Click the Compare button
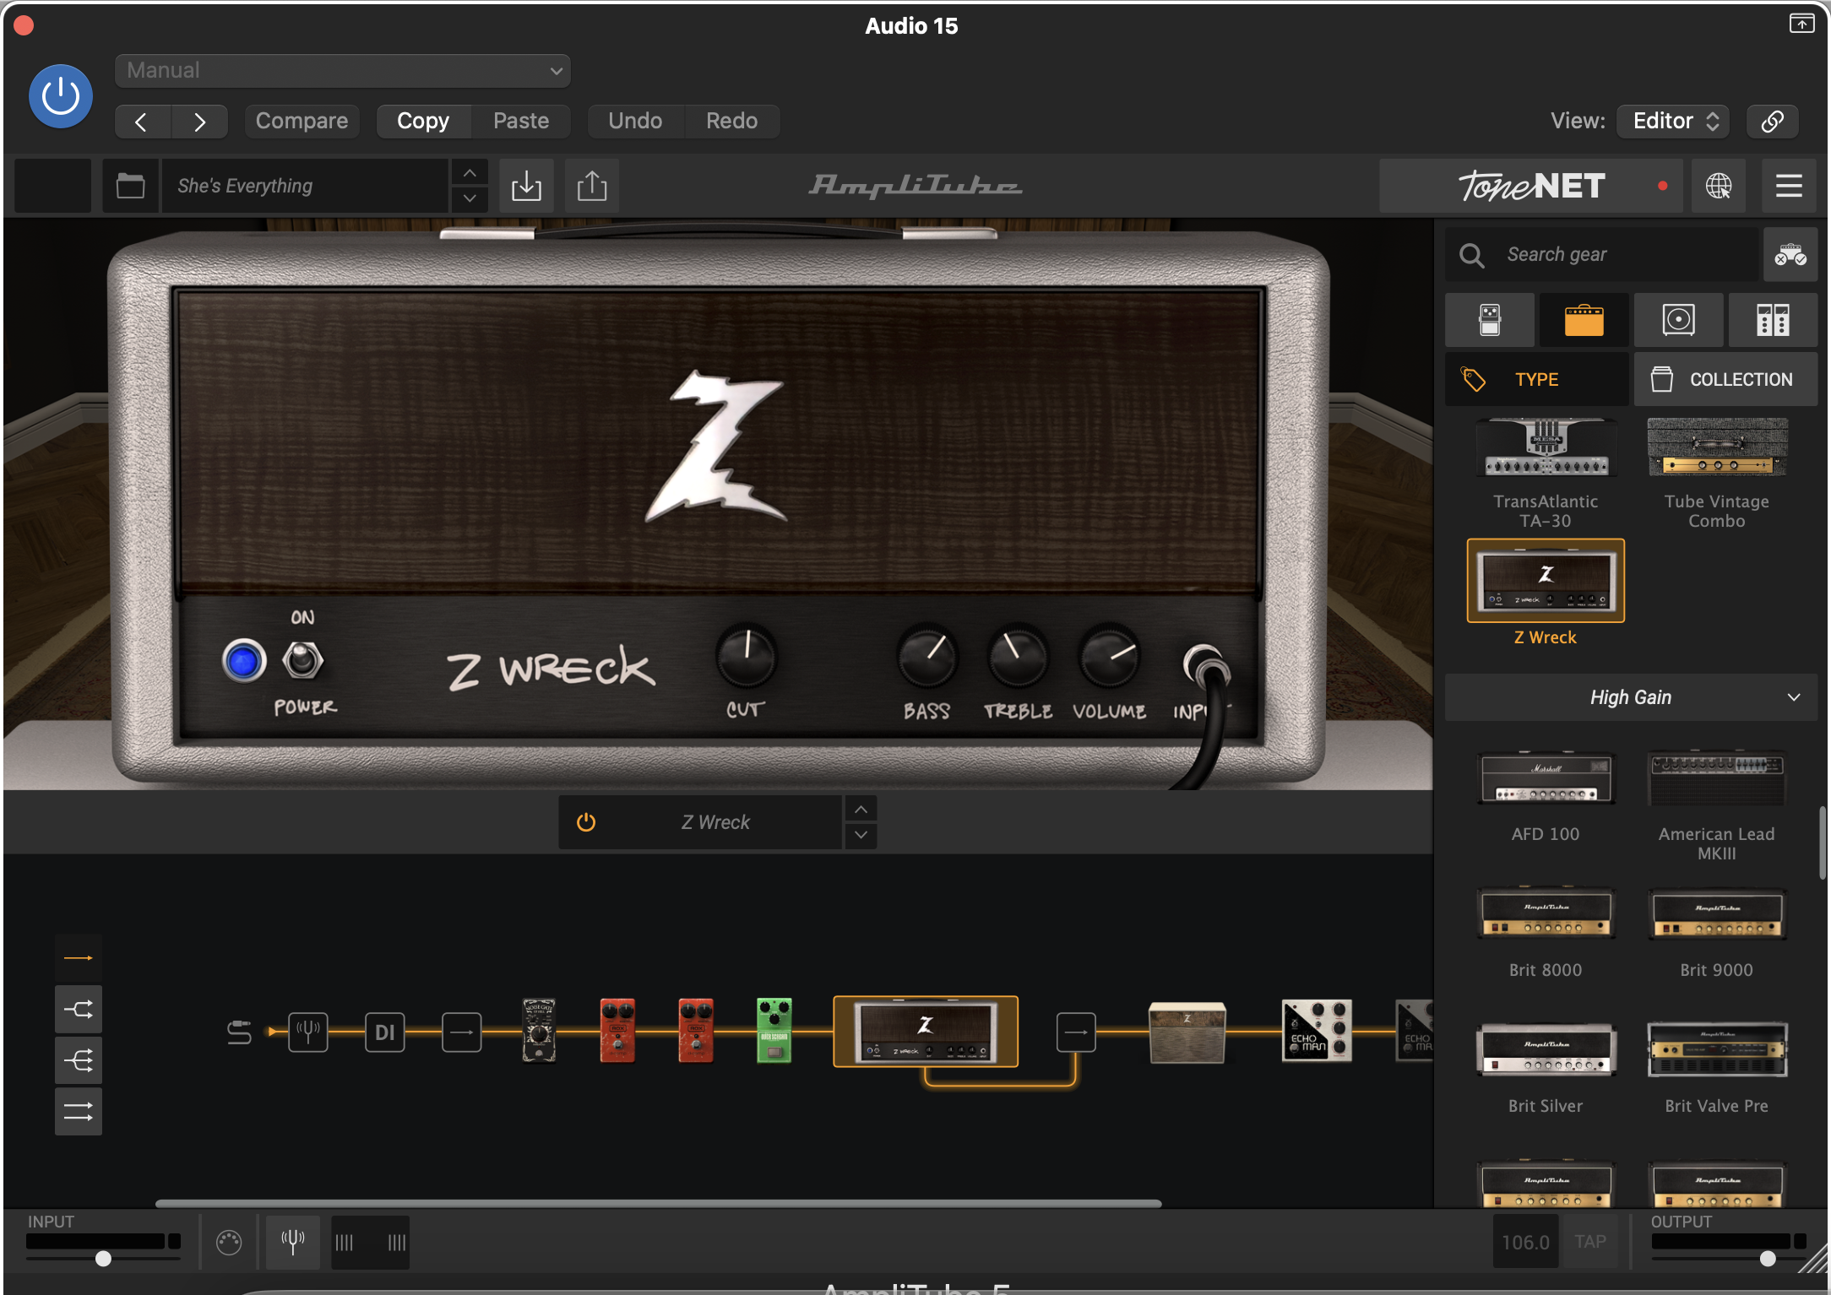 click(302, 121)
